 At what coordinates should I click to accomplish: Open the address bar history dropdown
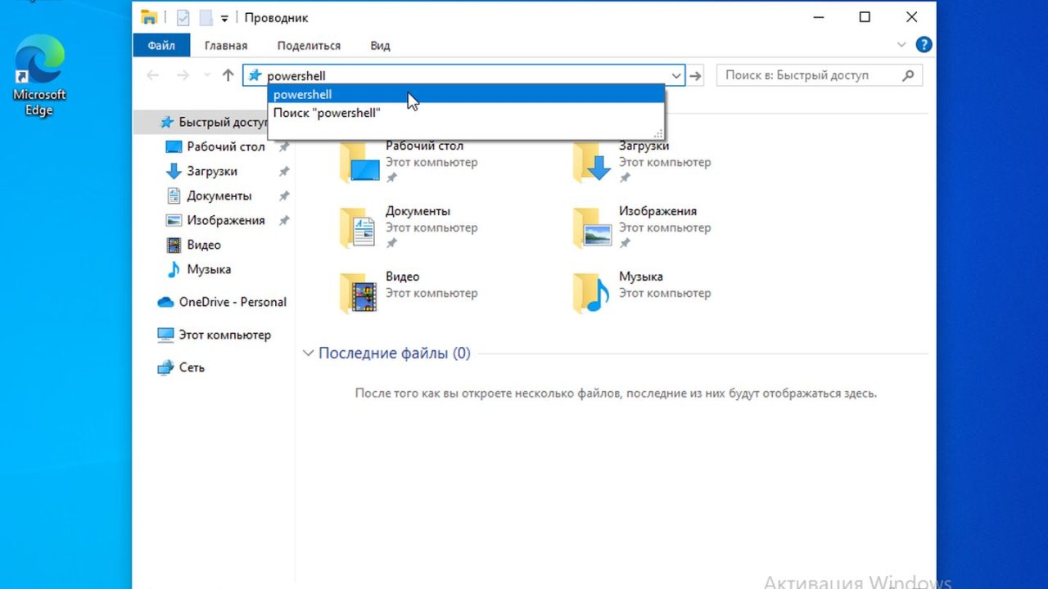pyautogui.click(x=676, y=75)
